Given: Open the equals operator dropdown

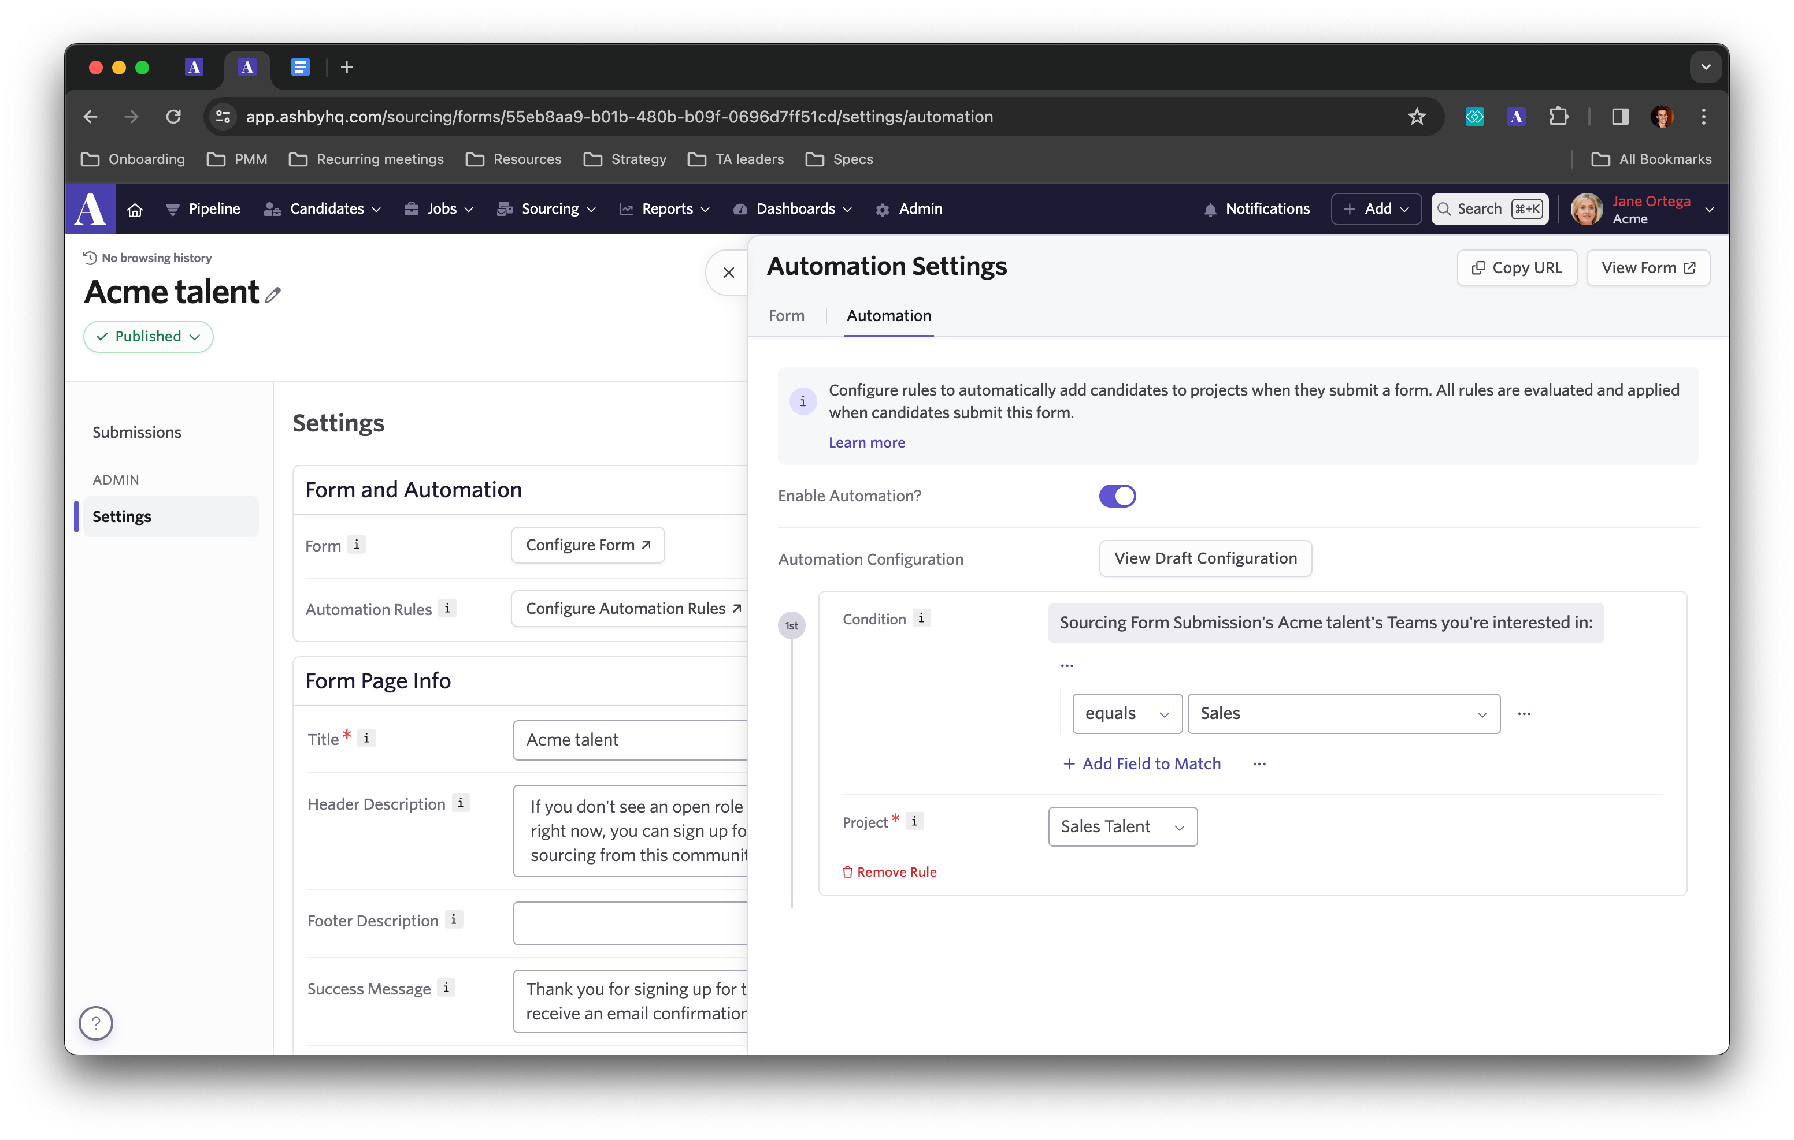Looking at the screenshot, I should click(1126, 713).
